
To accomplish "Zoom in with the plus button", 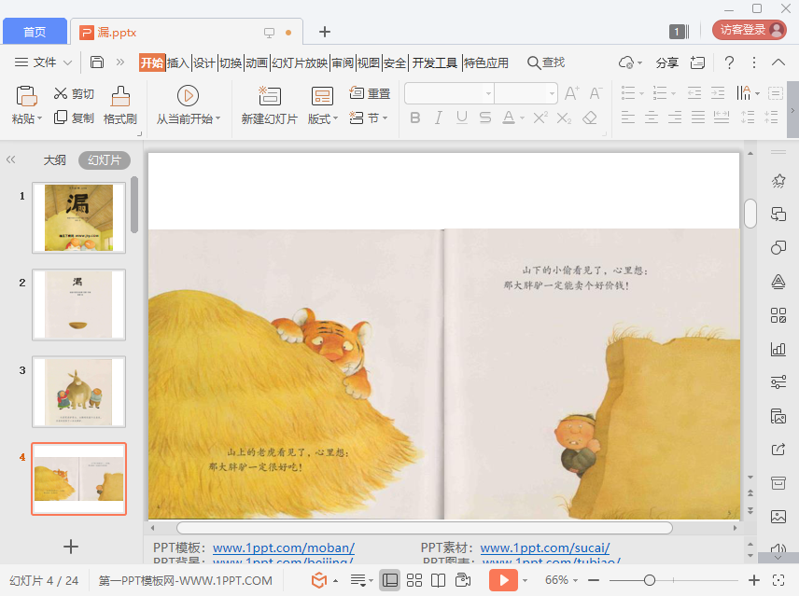I will (x=754, y=580).
